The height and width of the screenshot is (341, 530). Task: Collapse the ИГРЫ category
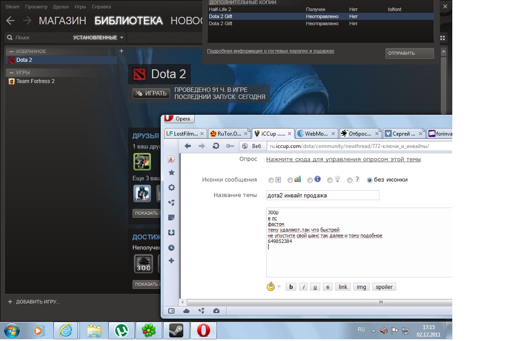11,72
